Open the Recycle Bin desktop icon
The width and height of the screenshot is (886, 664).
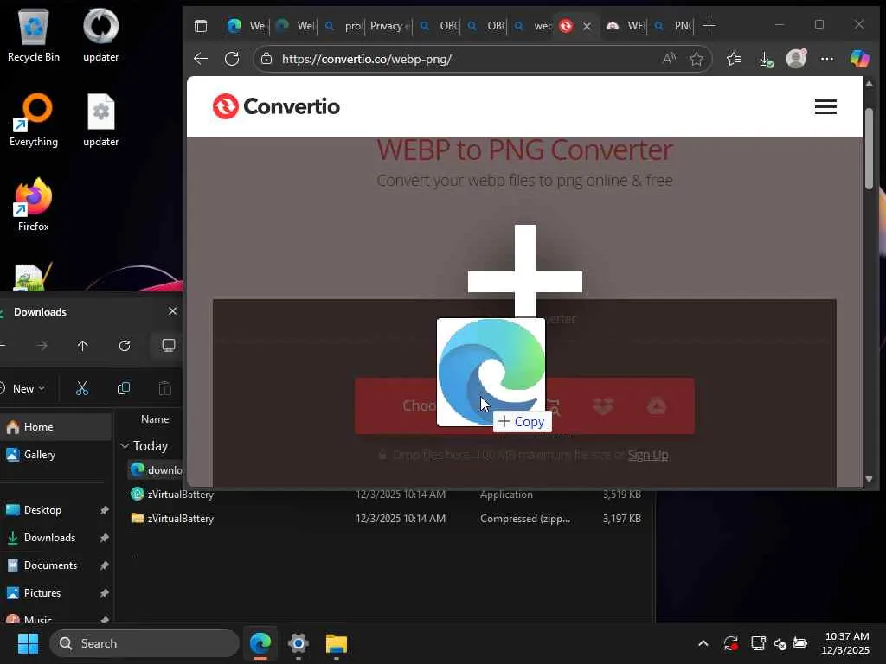click(34, 35)
